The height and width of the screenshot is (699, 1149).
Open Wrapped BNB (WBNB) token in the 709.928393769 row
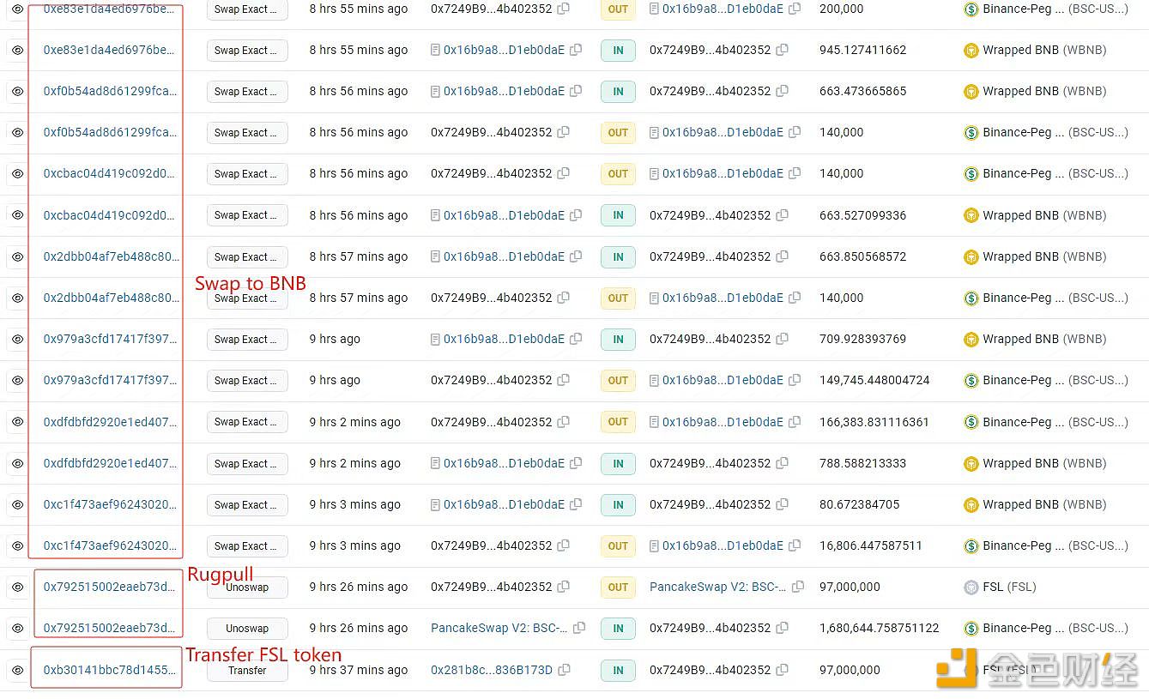click(1044, 340)
